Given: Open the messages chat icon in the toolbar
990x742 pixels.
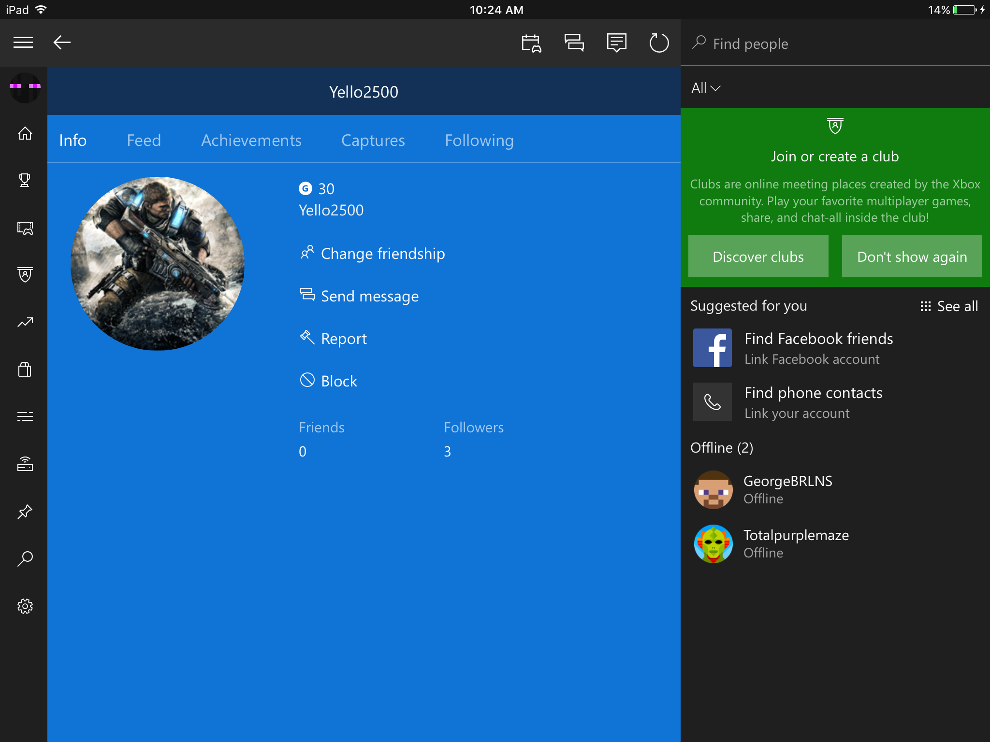Looking at the screenshot, I should click(574, 43).
